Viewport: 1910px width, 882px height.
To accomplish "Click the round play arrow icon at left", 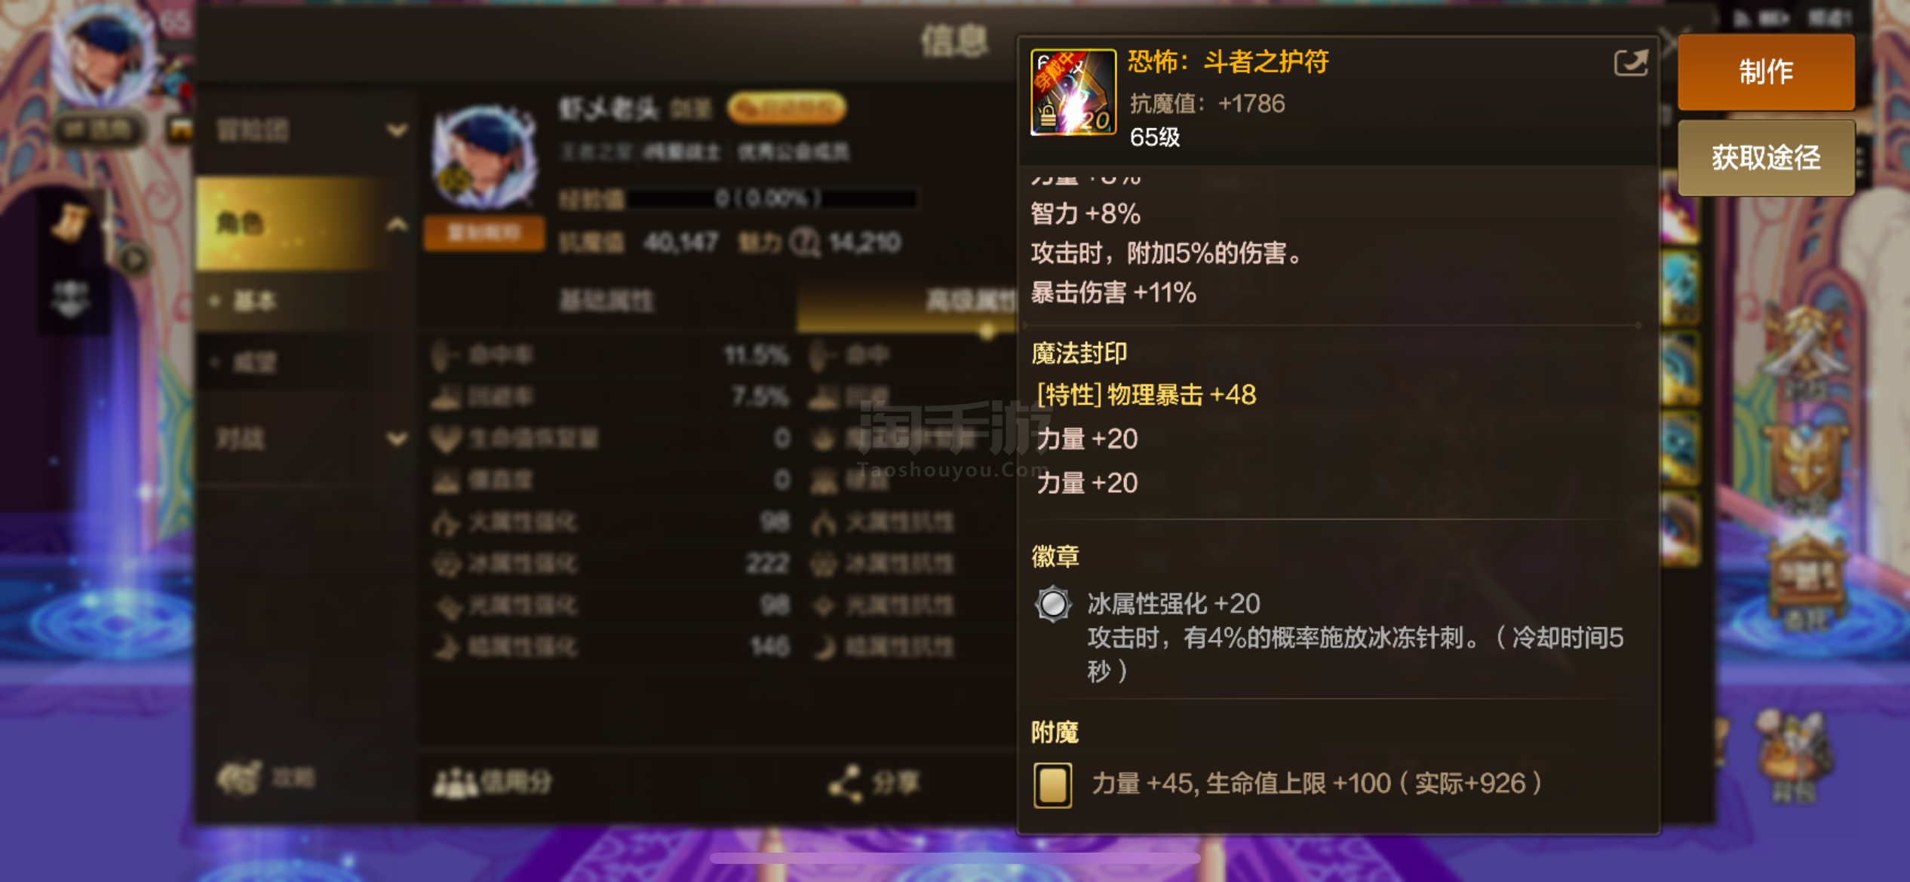I will [135, 259].
